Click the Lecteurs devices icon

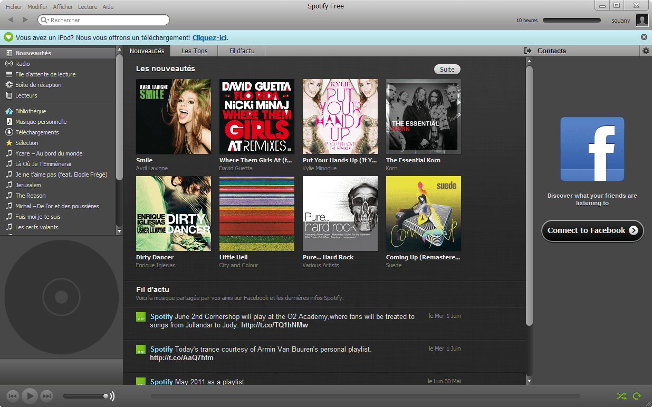(x=9, y=95)
